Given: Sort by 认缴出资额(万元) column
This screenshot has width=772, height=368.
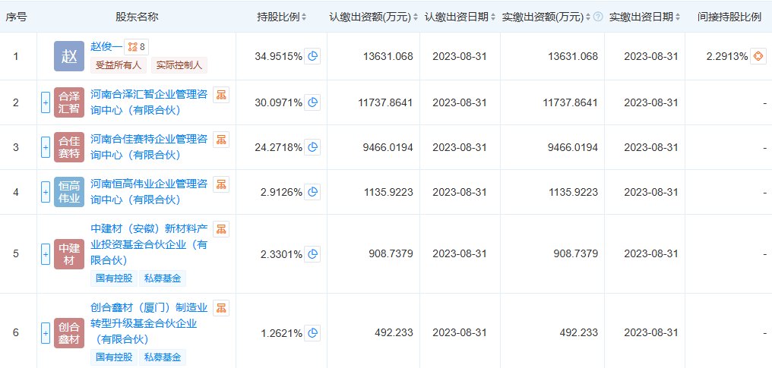Looking at the screenshot, I should (373, 17).
